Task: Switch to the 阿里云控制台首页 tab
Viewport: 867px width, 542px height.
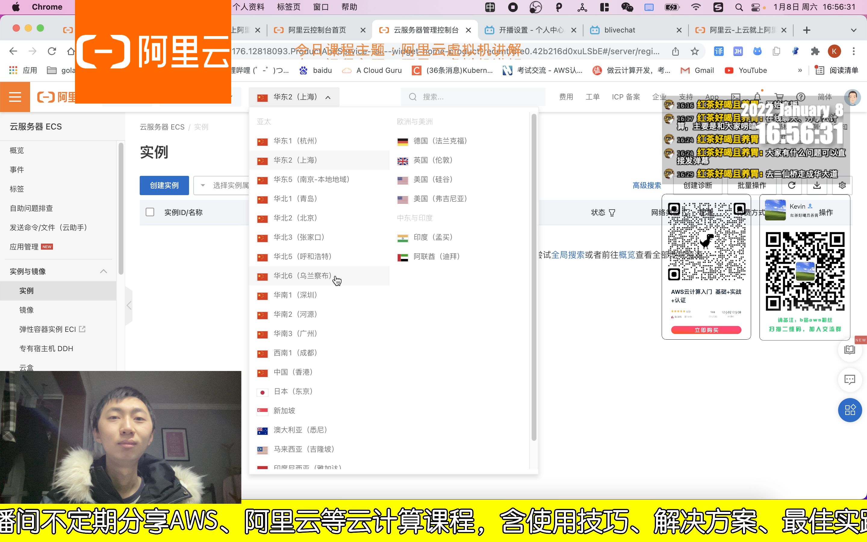Action: point(317,30)
